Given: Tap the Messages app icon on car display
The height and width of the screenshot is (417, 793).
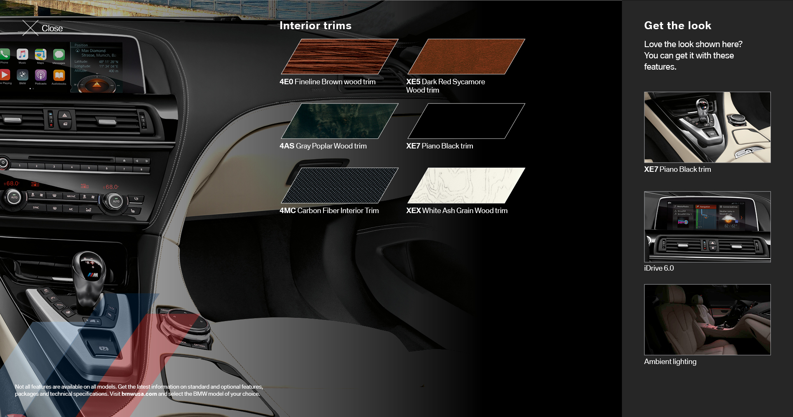Looking at the screenshot, I should [x=59, y=54].
